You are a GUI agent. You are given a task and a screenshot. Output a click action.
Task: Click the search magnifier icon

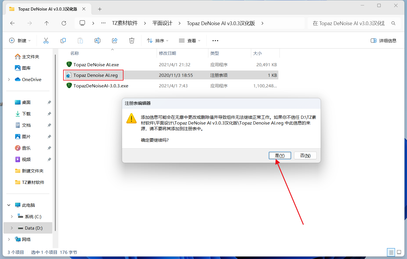394,23
